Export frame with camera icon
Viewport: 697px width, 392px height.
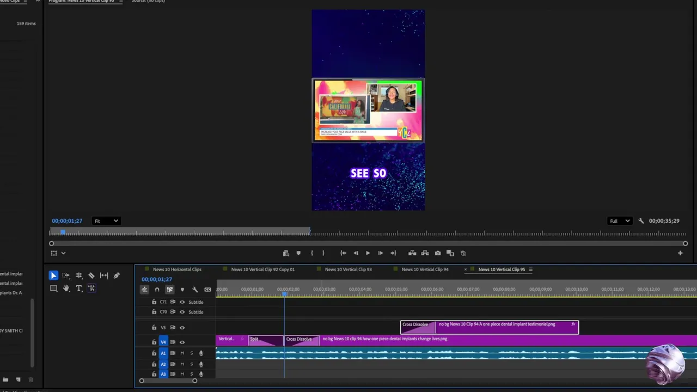tap(438, 253)
